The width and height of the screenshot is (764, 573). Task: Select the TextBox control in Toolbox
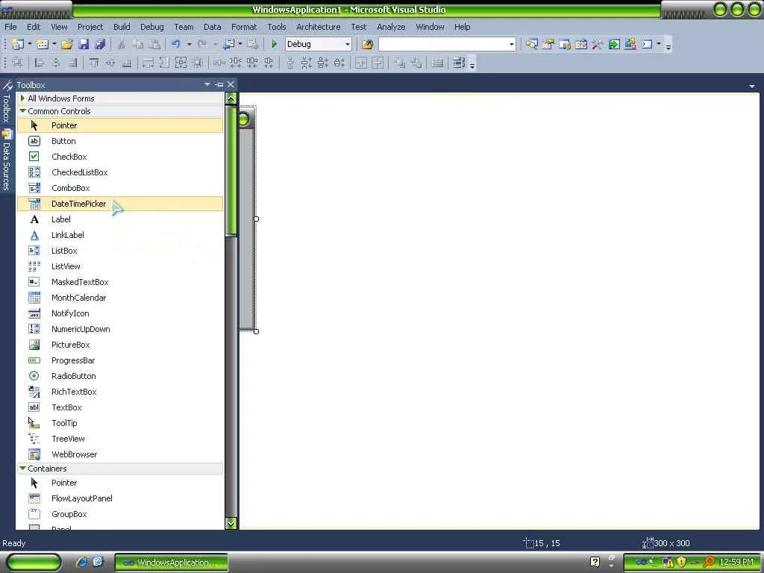tap(120, 407)
